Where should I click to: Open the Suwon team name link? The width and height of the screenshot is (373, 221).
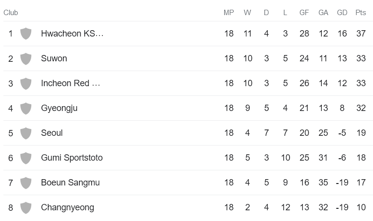(54, 58)
